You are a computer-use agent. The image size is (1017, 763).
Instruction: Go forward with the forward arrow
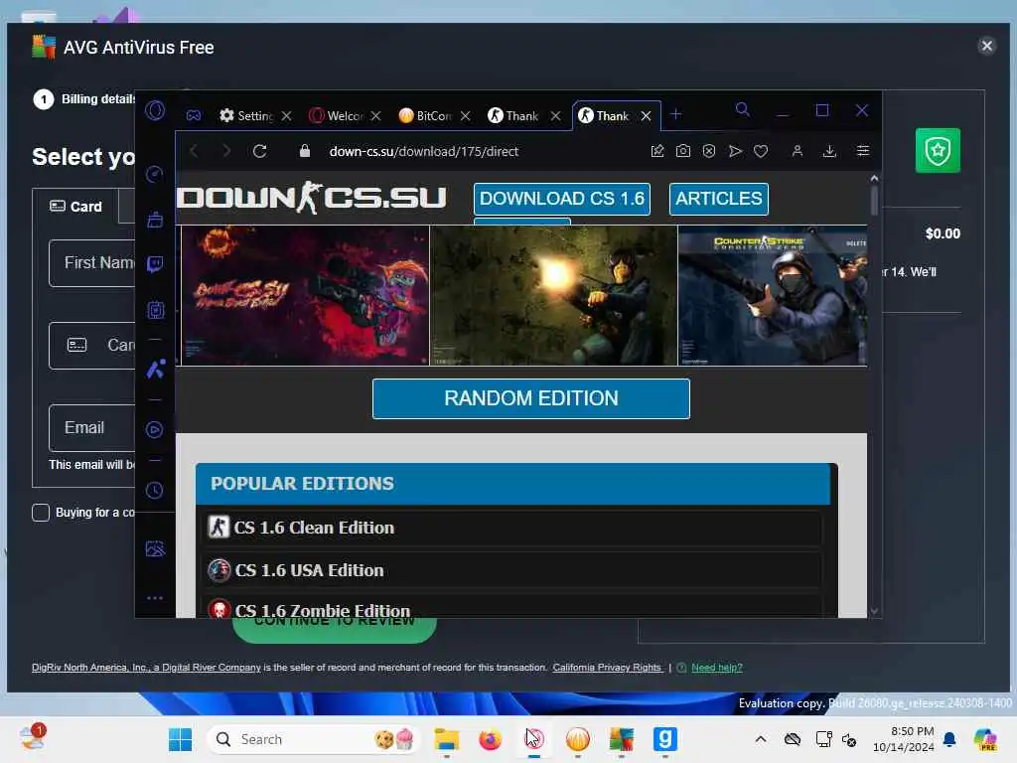click(225, 151)
